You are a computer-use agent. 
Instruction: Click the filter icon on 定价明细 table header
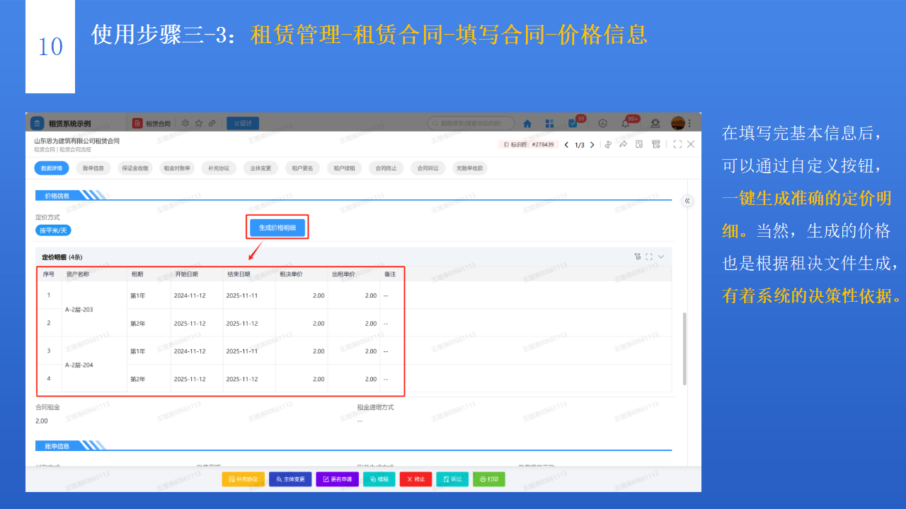638,257
